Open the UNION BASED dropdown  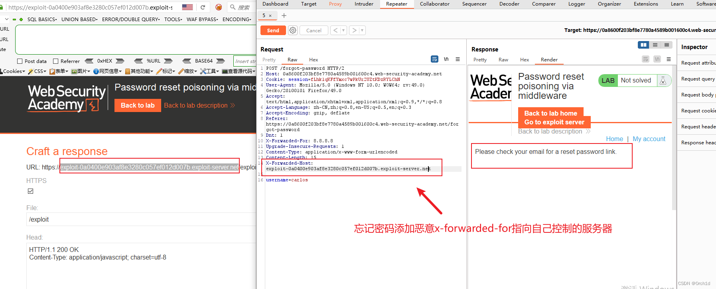tap(79, 19)
